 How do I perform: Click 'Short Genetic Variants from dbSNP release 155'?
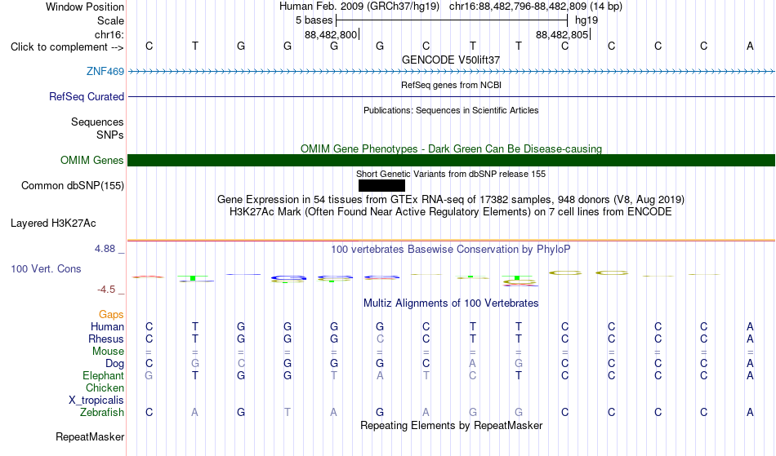pyautogui.click(x=451, y=174)
